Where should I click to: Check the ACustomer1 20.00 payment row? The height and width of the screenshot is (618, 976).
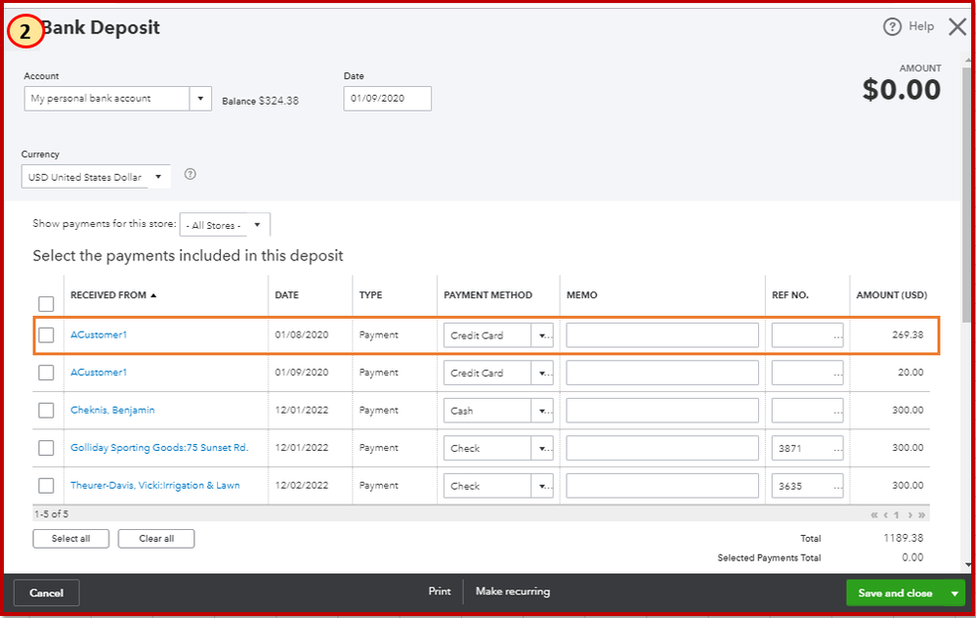(x=46, y=373)
